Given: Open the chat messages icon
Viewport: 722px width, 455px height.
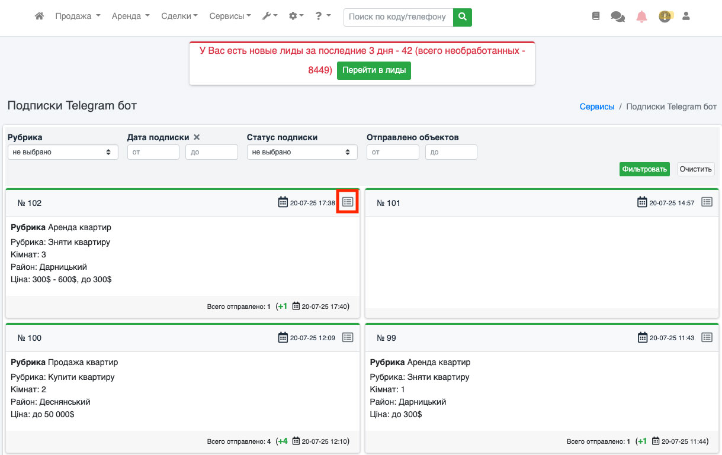Looking at the screenshot, I should click(618, 17).
